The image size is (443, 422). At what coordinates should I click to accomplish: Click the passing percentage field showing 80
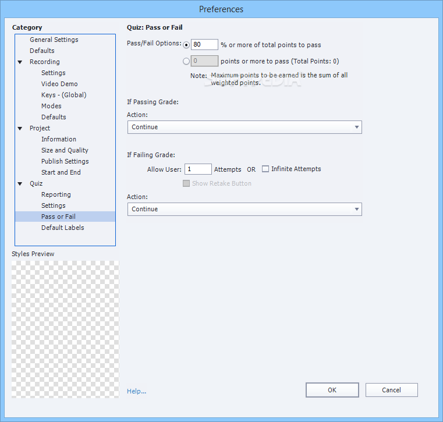(204, 45)
